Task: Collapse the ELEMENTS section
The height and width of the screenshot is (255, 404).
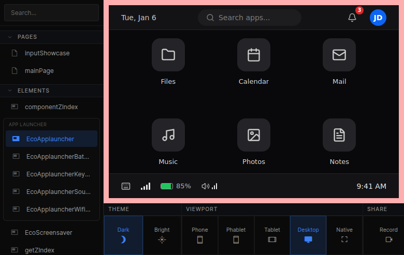Action: point(10,91)
